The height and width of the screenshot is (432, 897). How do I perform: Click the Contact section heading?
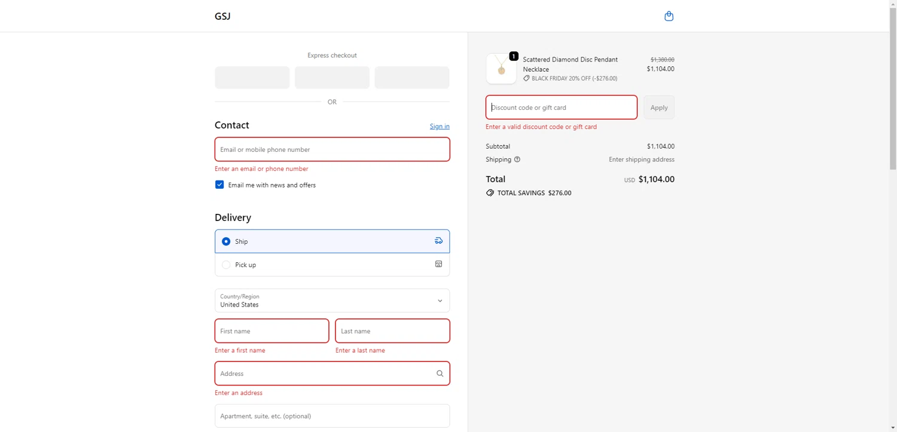pyautogui.click(x=231, y=125)
